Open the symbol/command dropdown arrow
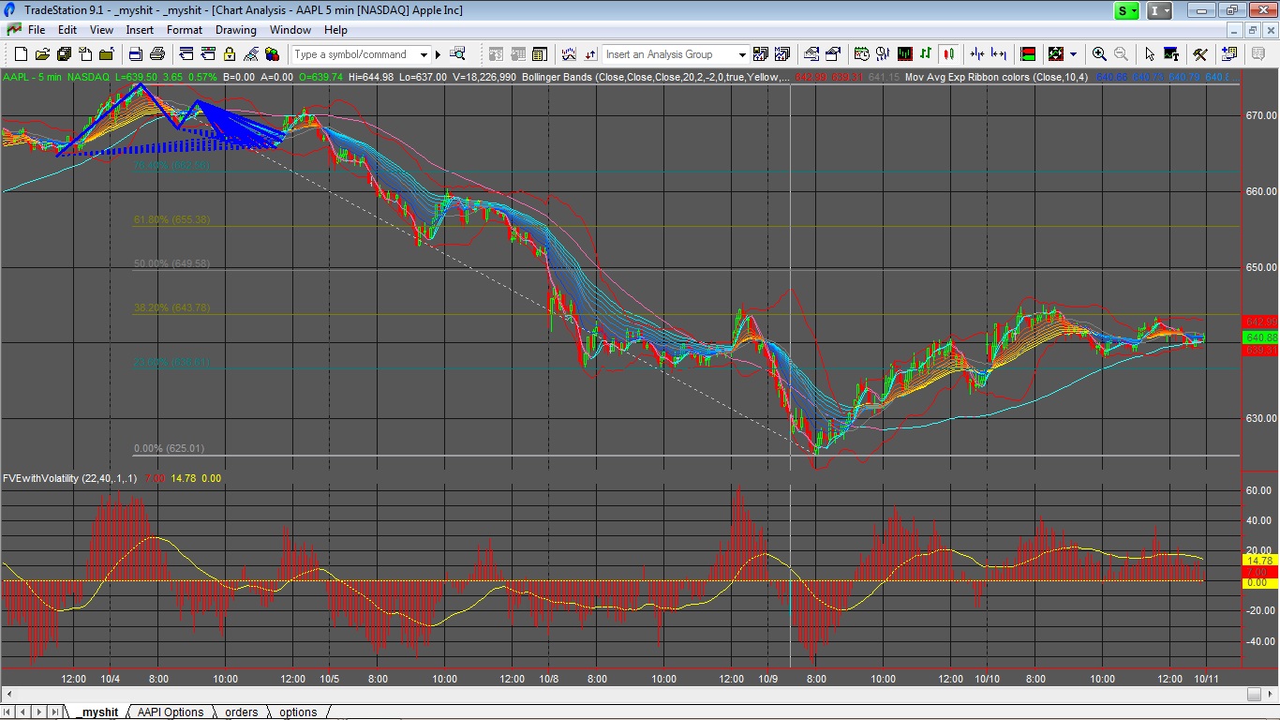1280x720 pixels. click(424, 54)
